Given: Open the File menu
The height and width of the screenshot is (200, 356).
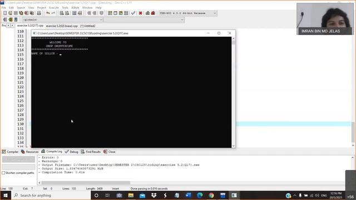Looking at the screenshot, I should pos(4,8).
